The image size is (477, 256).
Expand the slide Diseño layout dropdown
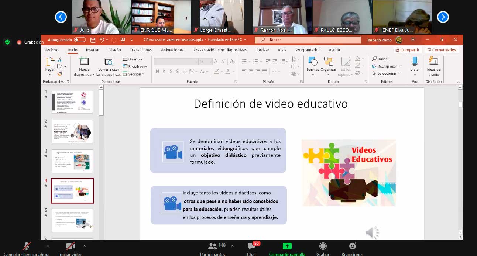(133, 59)
